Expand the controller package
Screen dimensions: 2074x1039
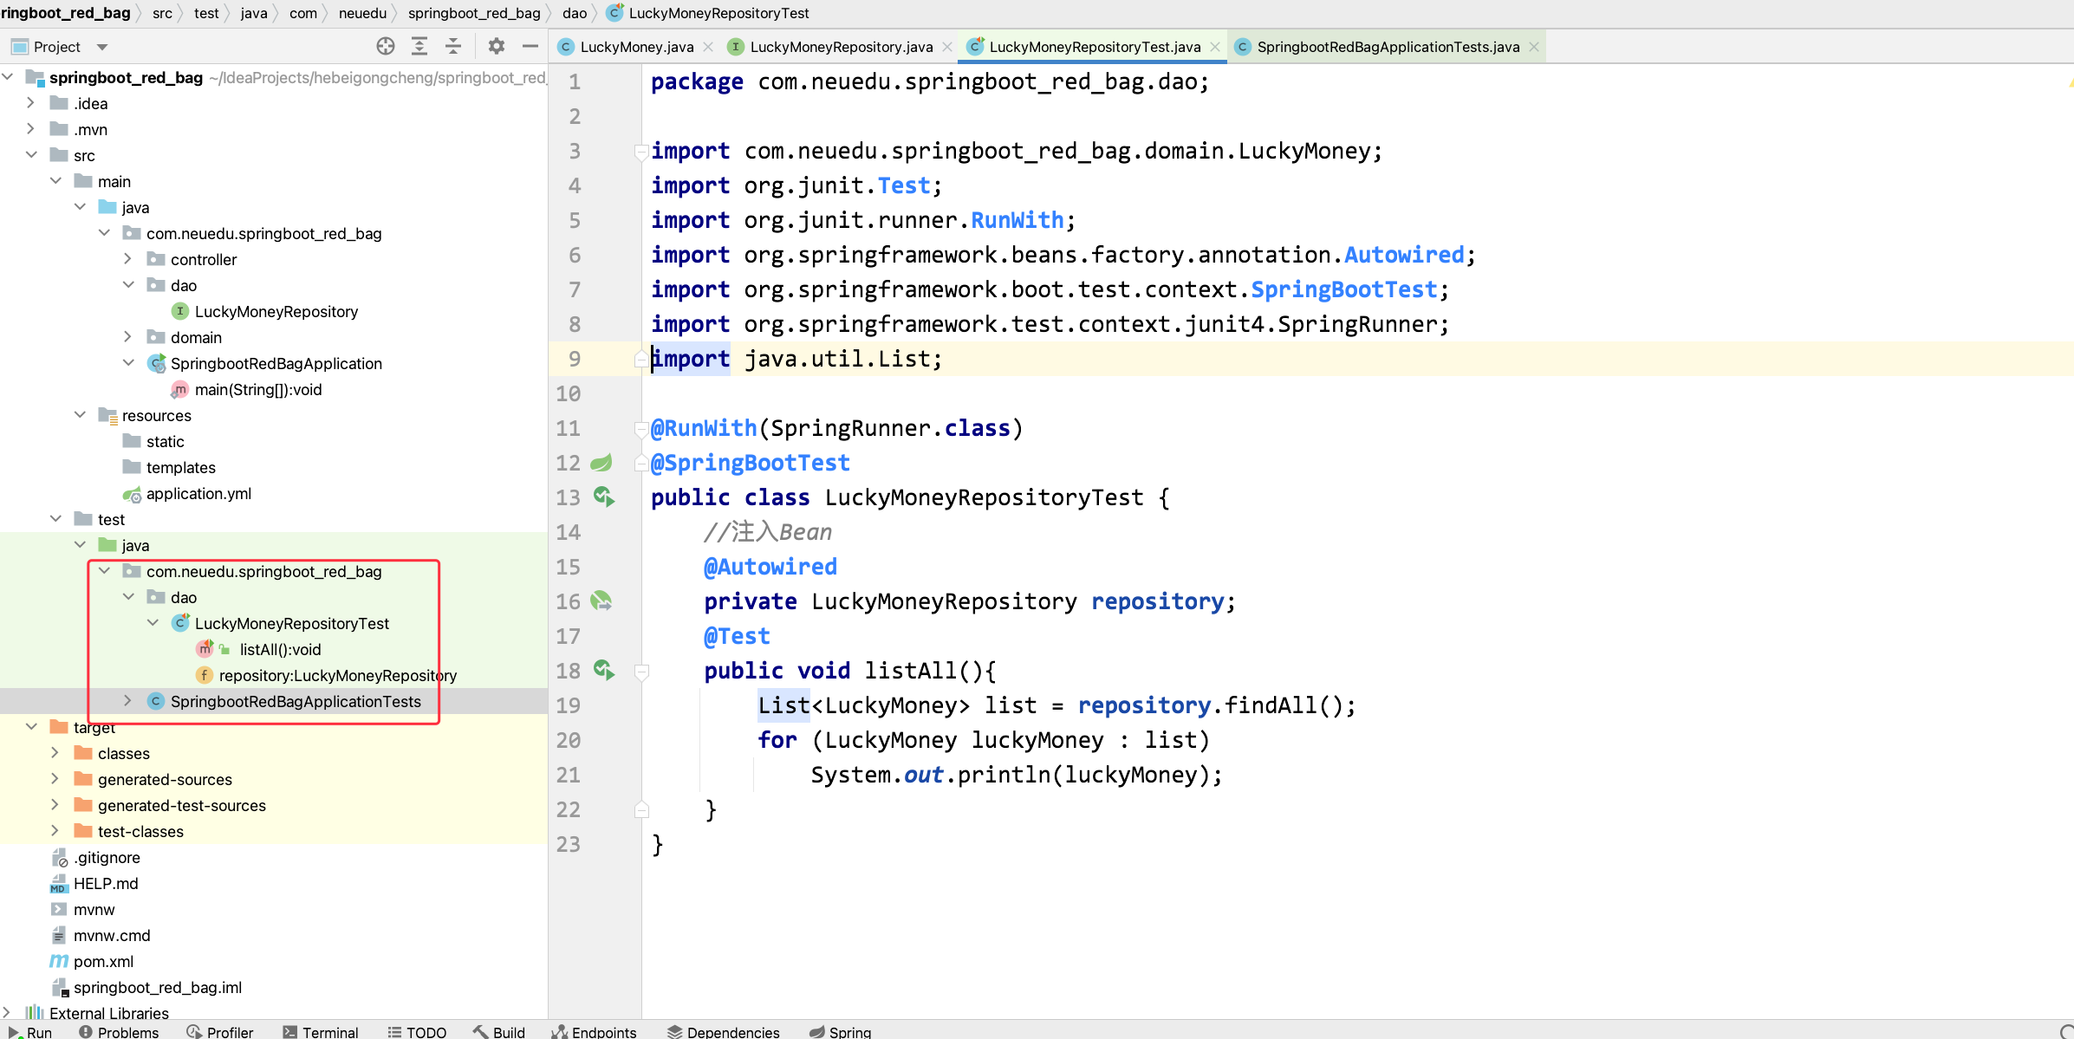pos(128,259)
